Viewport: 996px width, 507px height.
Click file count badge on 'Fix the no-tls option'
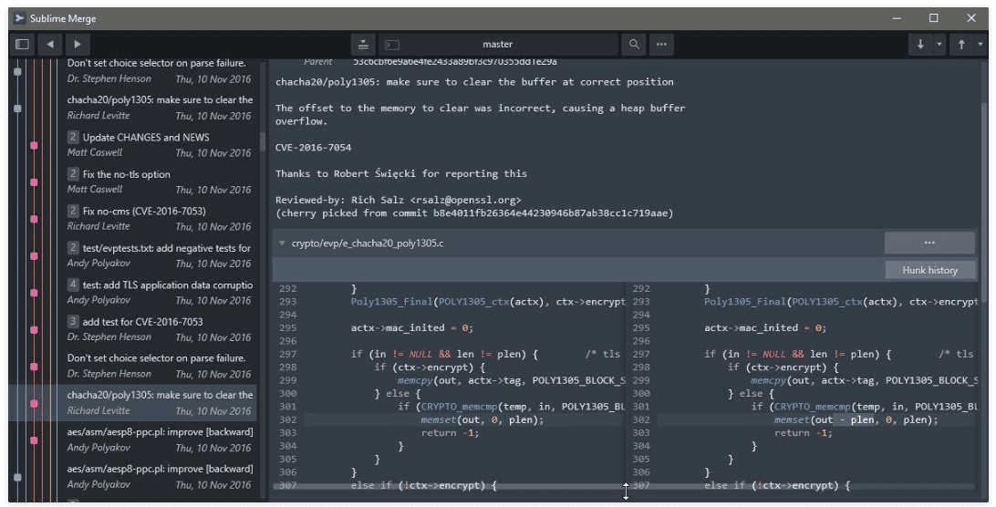(x=73, y=174)
